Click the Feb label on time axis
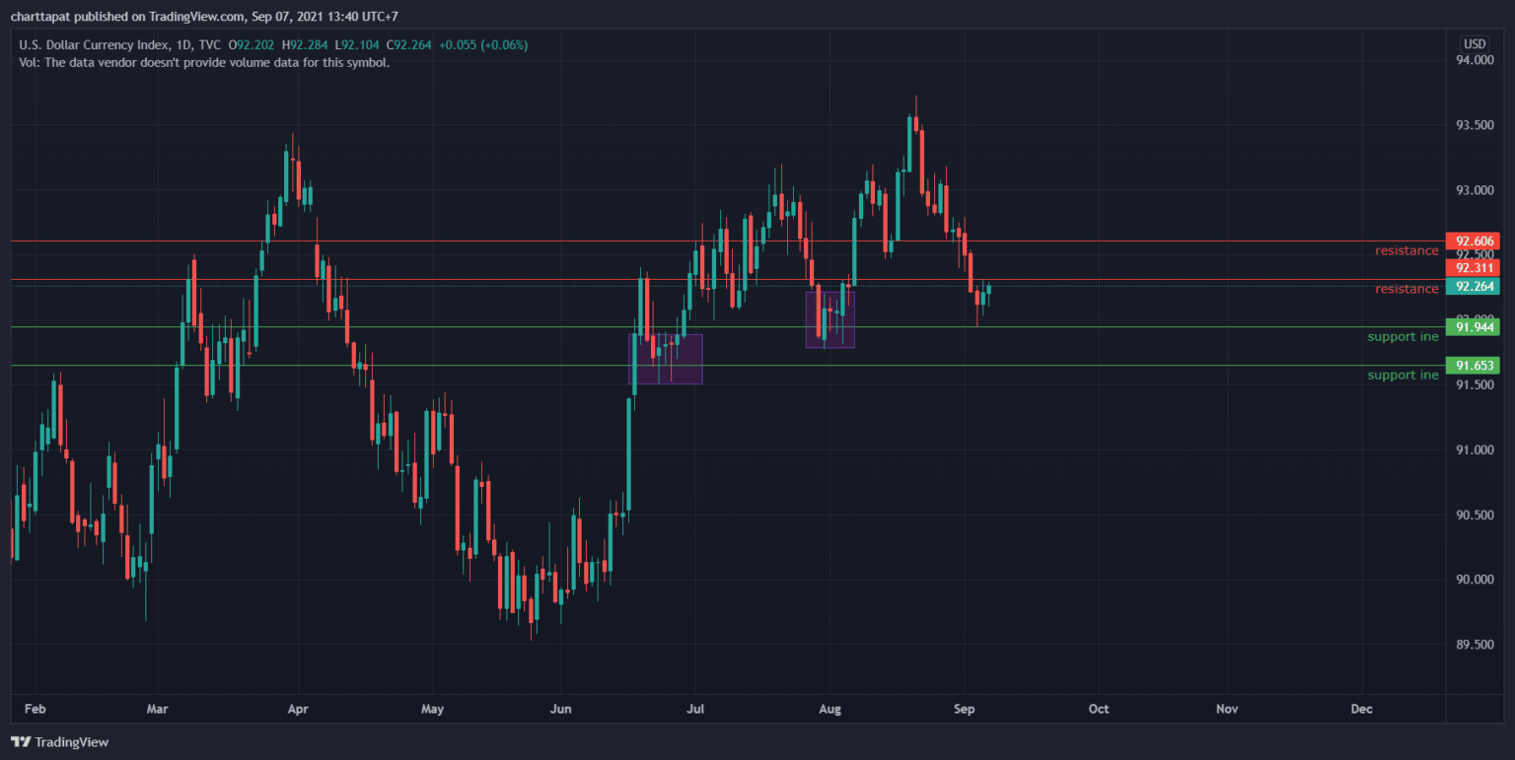Screen dimensions: 1515x760 coord(35,709)
